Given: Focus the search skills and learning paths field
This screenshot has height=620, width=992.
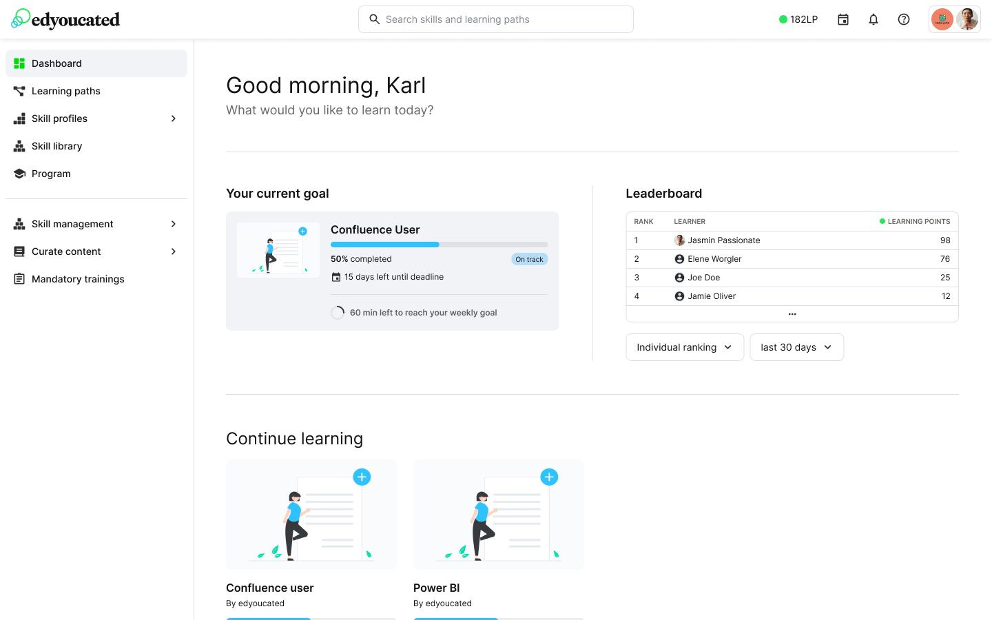Looking at the screenshot, I should click(496, 19).
